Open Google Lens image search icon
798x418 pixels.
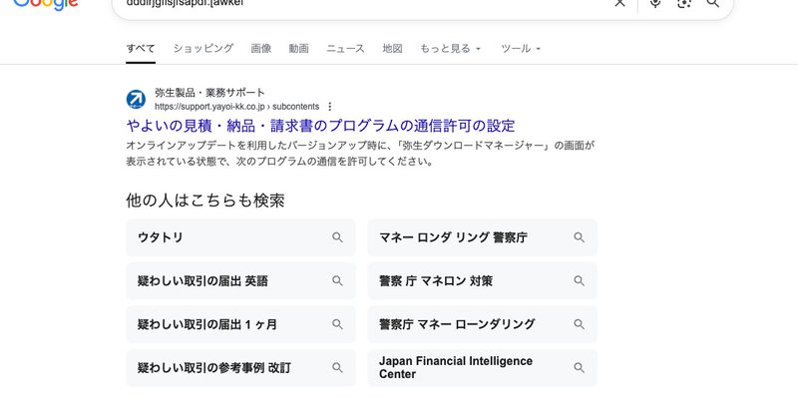[x=684, y=3]
